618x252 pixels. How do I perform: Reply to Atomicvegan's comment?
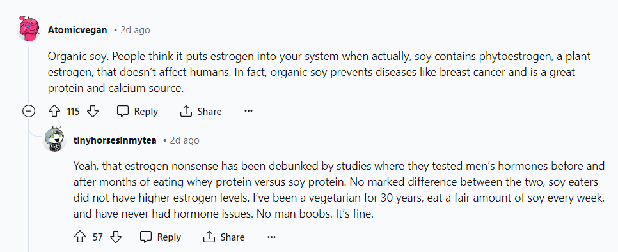coord(138,112)
